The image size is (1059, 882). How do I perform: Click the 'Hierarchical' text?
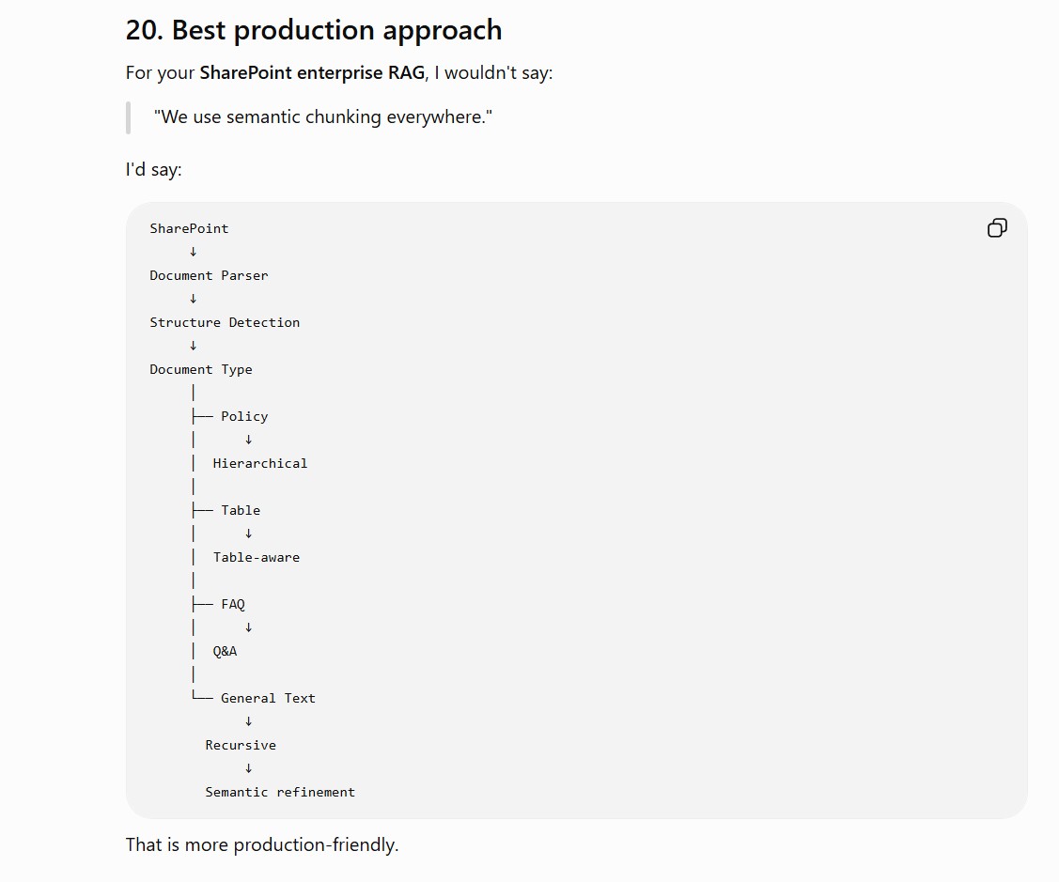(x=260, y=463)
